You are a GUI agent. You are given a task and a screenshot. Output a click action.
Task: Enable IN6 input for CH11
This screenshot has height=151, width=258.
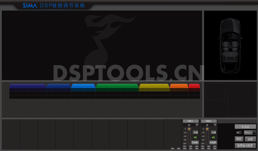coord(197,148)
